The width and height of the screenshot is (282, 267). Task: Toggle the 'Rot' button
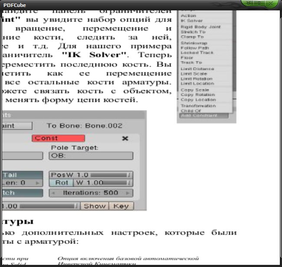coord(61,183)
